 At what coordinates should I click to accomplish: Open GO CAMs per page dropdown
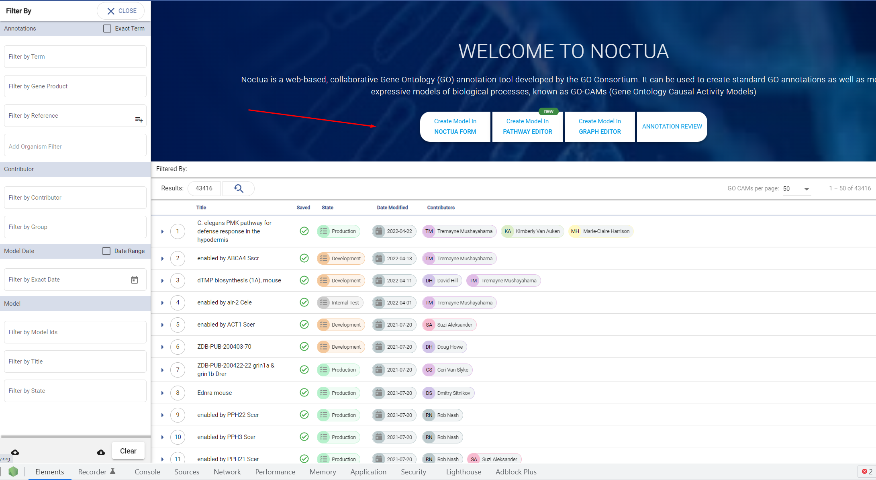(x=797, y=189)
